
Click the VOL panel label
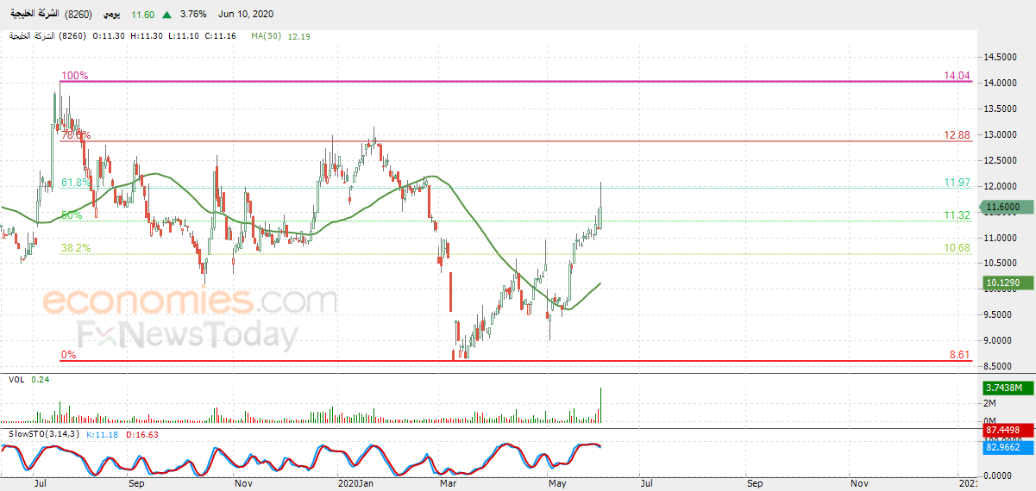click(16, 379)
